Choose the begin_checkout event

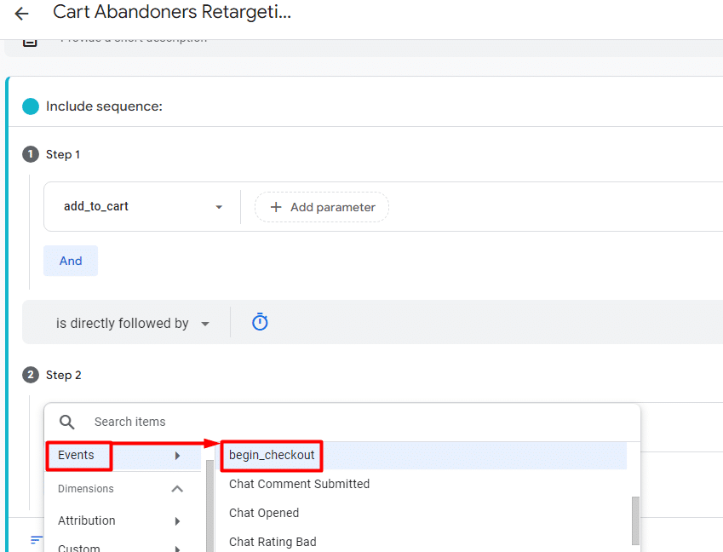pos(272,455)
